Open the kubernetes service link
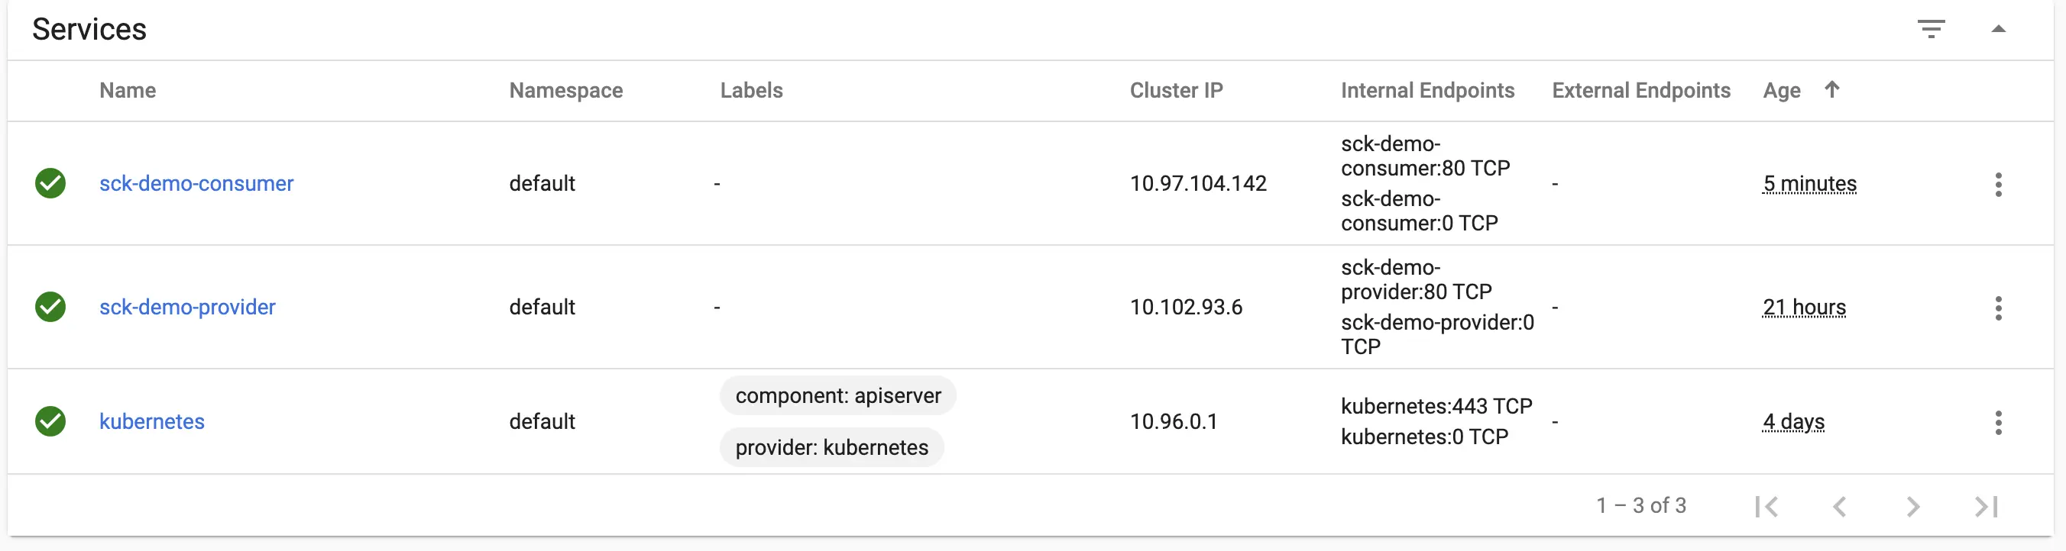Viewport: 2066px width, 551px height. pos(151,421)
